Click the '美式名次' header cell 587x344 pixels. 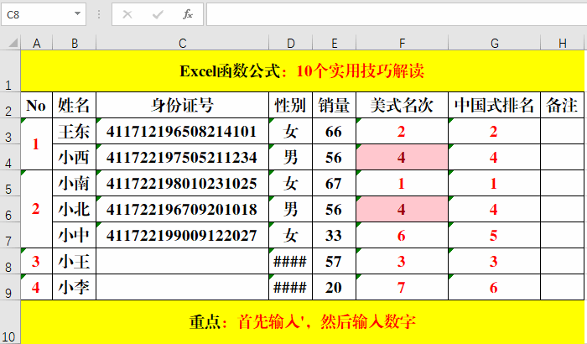click(x=402, y=105)
